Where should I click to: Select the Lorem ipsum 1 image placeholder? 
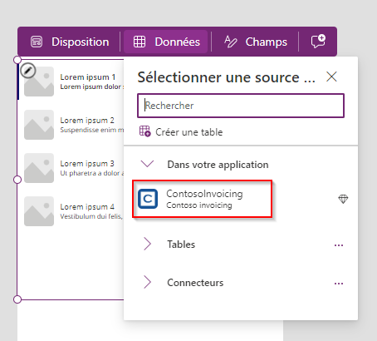pos(39,82)
